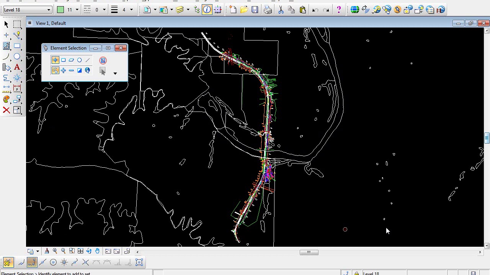Choose Subtract mode in Element Selection

click(71, 70)
